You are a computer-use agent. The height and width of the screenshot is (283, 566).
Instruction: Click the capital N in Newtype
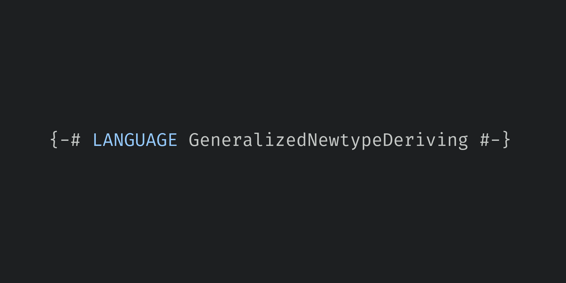[312, 140]
